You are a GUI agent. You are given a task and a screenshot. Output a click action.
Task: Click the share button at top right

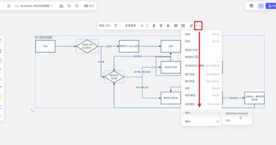tap(271, 6)
